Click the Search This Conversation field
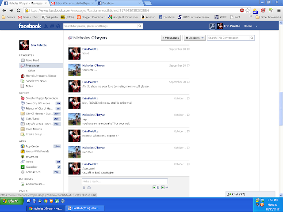283x212 pixels. pos(228,38)
